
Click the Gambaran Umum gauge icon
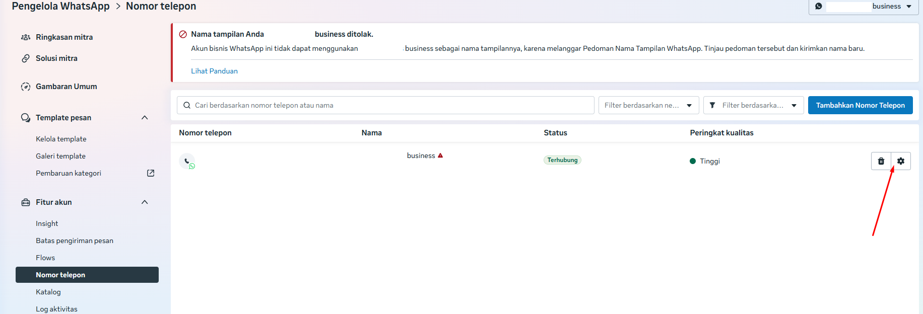pyautogui.click(x=26, y=87)
